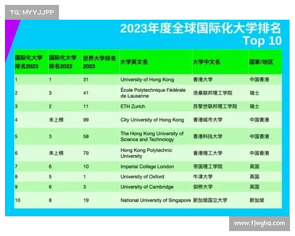Click "瑞士" in the 洛桑联邦理工学院 row

point(254,93)
